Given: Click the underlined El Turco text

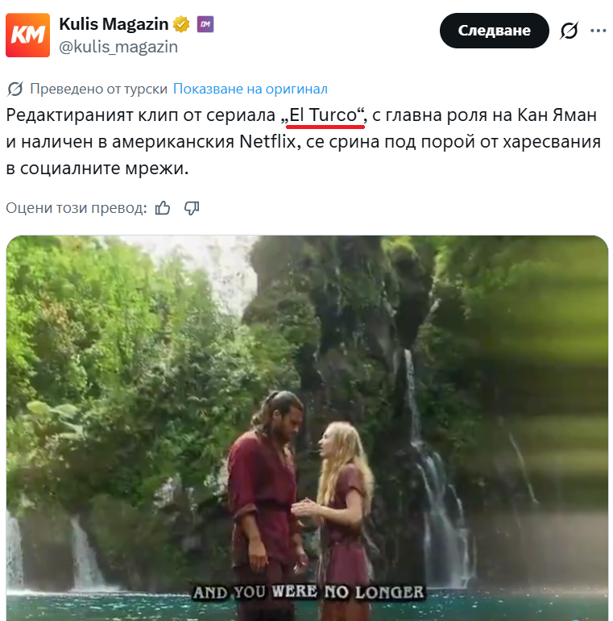Looking at the screenshot, I should pos(324,115).
